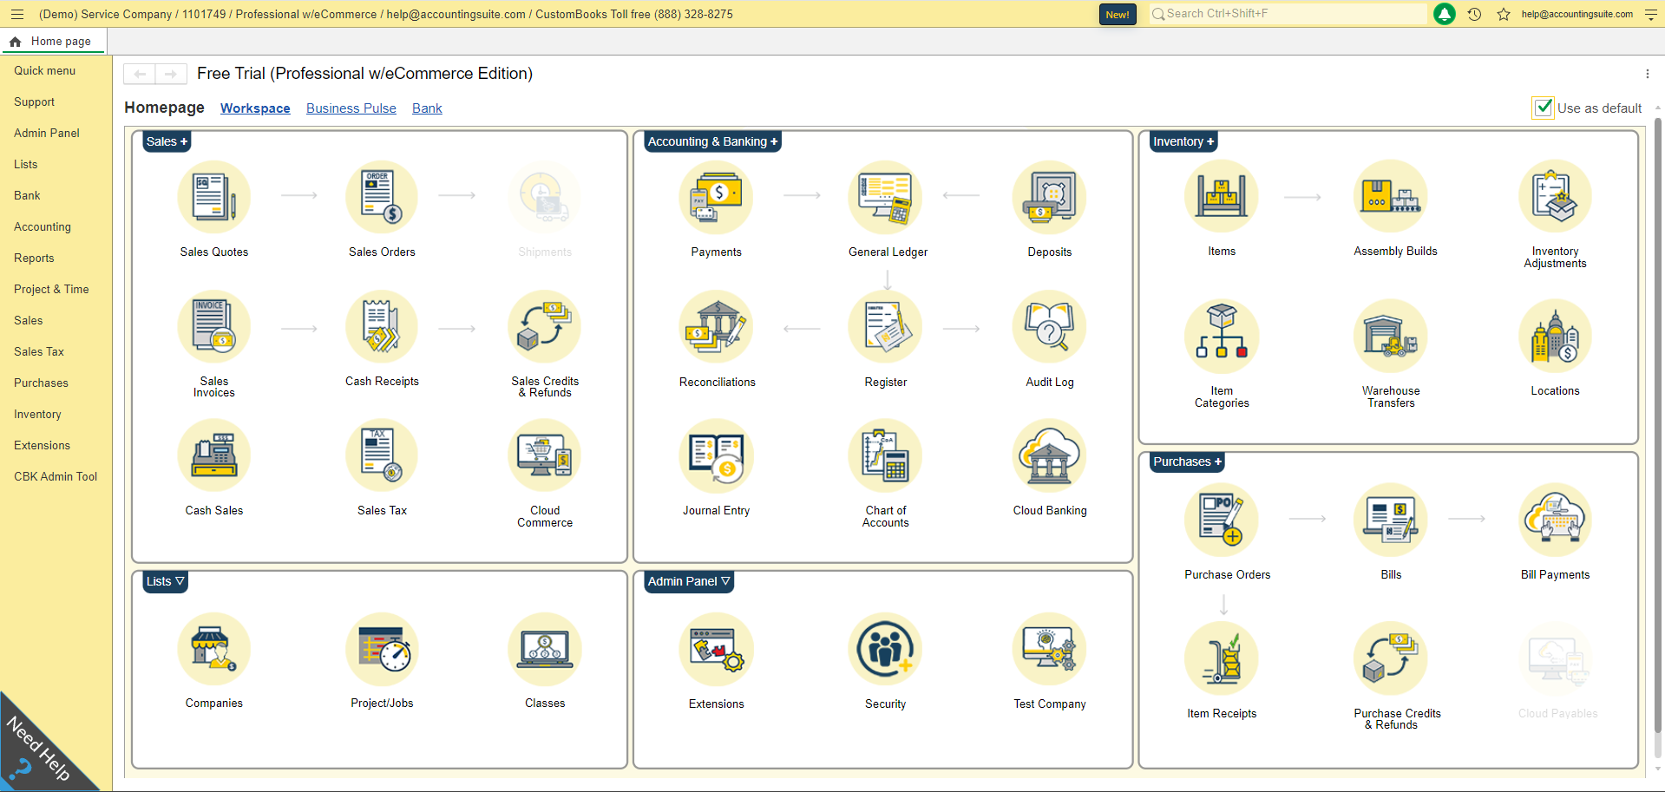The image size is (1665, 792).
Task: Expand the Sales + panel header
Action: (167, 141)
